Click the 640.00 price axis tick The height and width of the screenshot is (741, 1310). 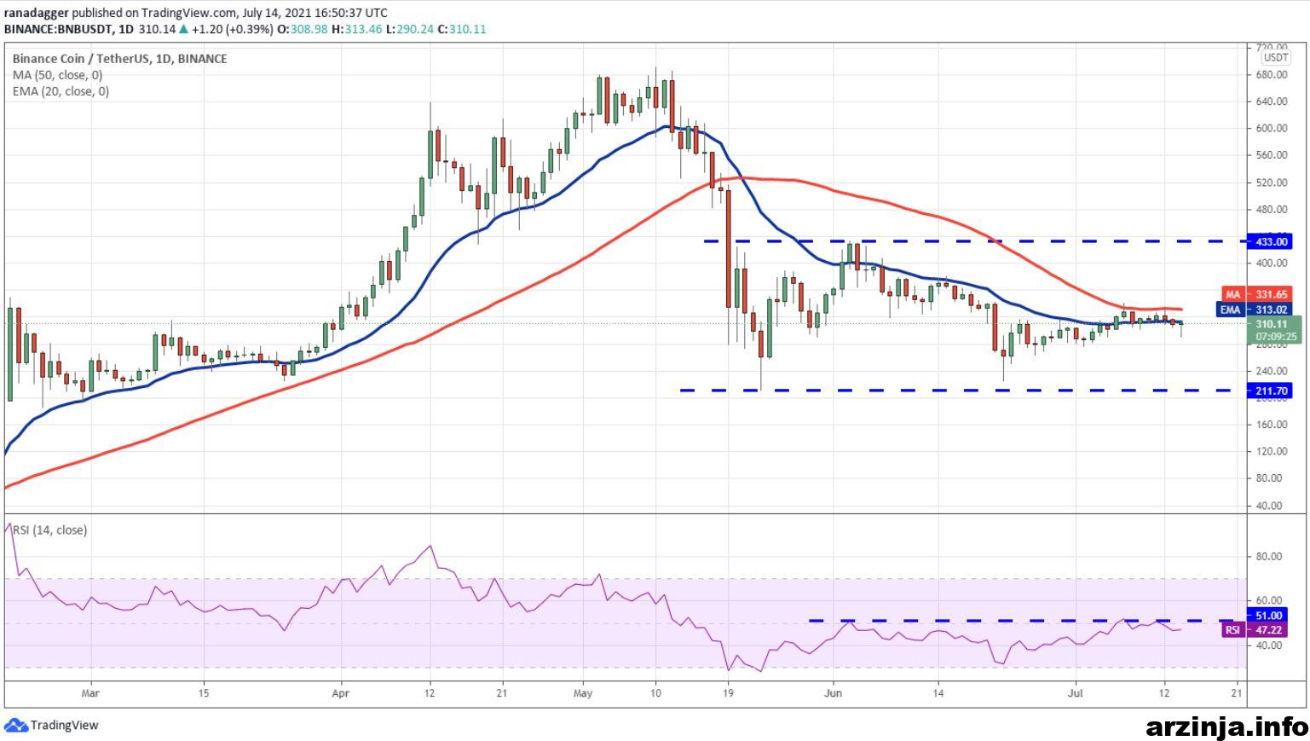pos(1270,101)
